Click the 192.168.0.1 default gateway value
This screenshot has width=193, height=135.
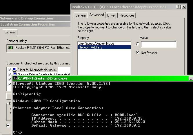click(x=128, y=125)
